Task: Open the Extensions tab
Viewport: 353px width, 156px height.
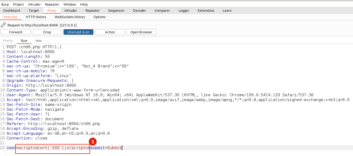Action: click(x=206, y=11)
